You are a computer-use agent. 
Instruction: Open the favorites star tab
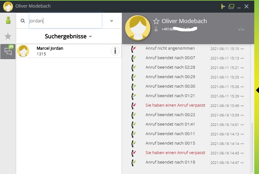tap(8, 36)
